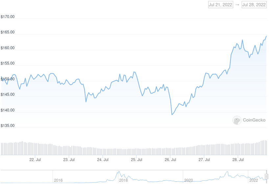This screenshot has width=269, height=185.
Task: Click the arrow between the date fields
Action: pos(237,5)
